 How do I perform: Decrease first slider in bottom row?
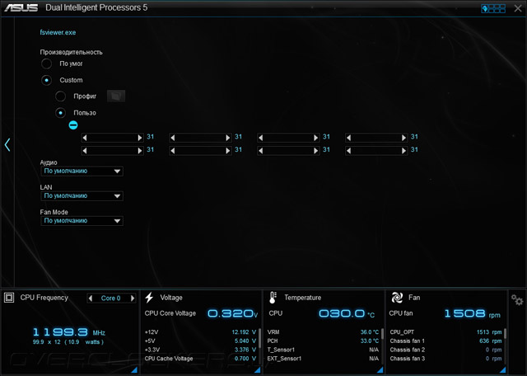(85, 151)
